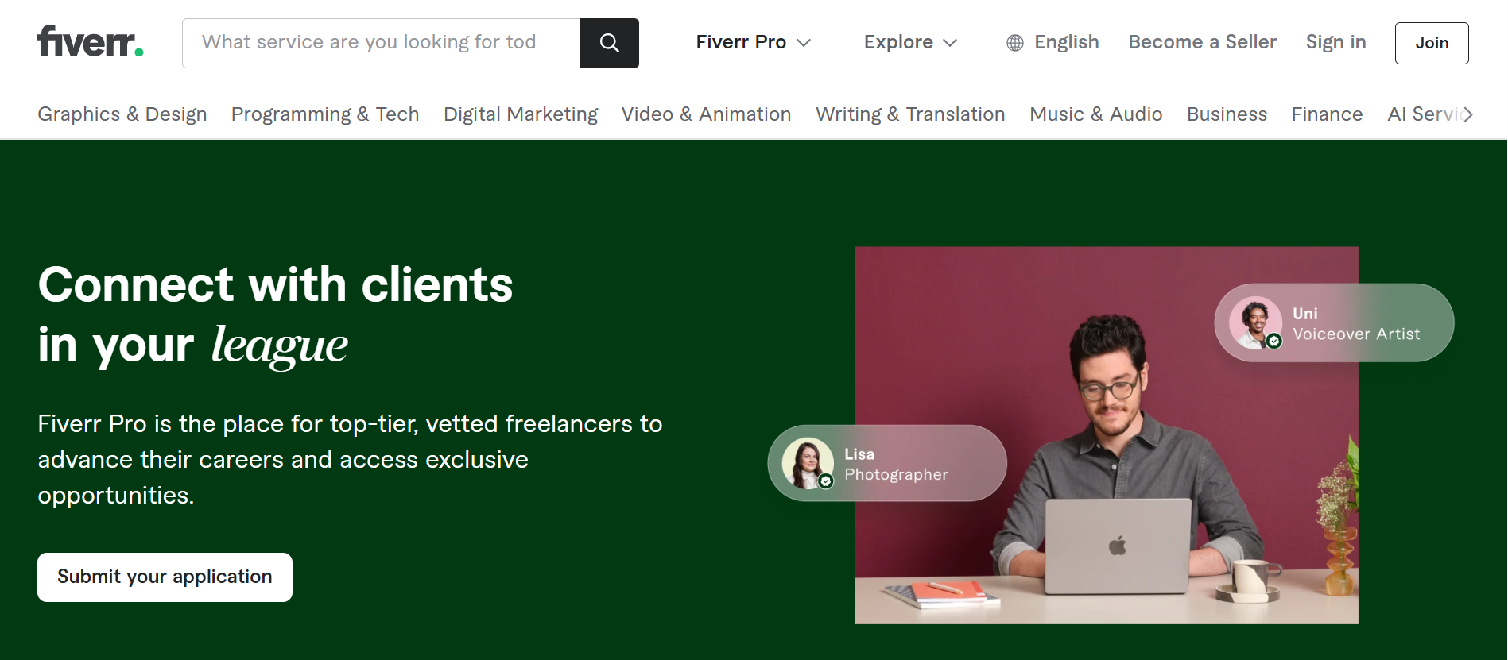Click Submit your application button
1508x660 pixels.
click(x=165, y=577)
